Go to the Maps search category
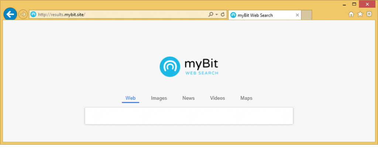 pyautogui.click(x=246, y=98)
